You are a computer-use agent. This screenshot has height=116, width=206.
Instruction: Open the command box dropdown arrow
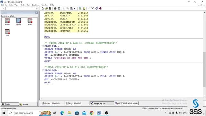click(37, 8)
